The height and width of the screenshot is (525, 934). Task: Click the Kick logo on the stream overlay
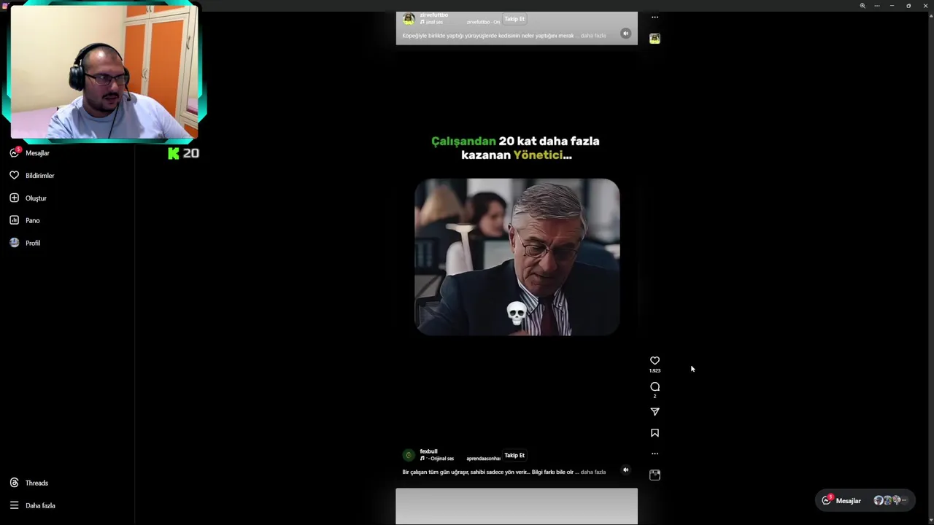click(x=173, y=153)
